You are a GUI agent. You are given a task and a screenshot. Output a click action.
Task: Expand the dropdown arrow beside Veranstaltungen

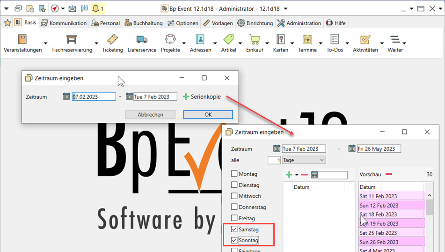[x=45, y=44]
